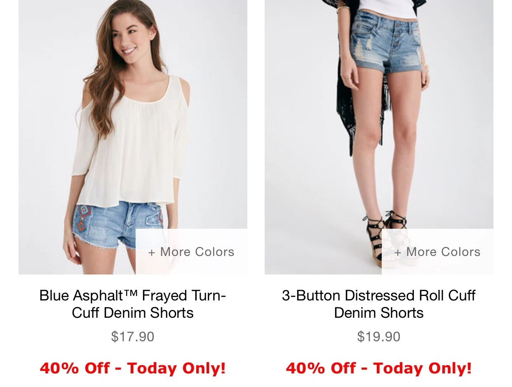Screen dimensions: 512x387
Task: Click the embroidered frayed denim shorts in the left photo
Action: 117,225
